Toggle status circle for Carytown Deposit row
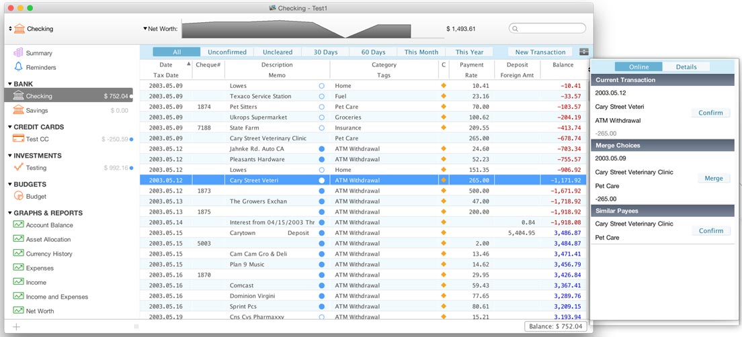742x337 pixels. click(322, 233)
